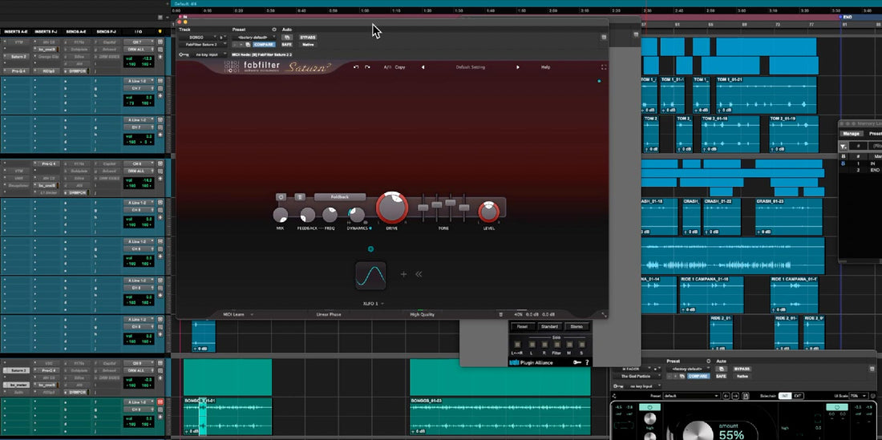Click next preset arrow in God Particle
Image resolution: width=882 pixels, height=440 pixels.
735,396
